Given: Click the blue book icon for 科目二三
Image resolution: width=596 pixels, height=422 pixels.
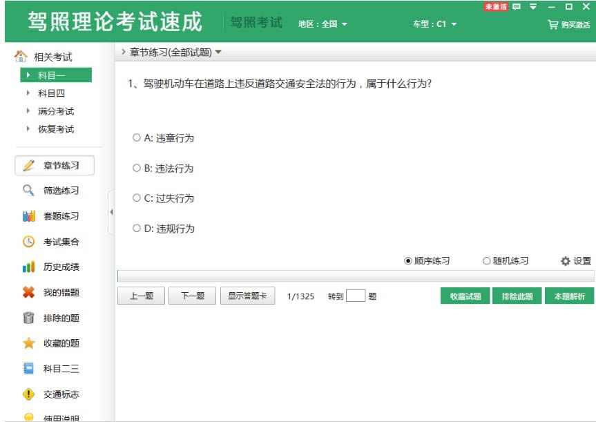Looking at the screenshot, I should pos(29,368).
